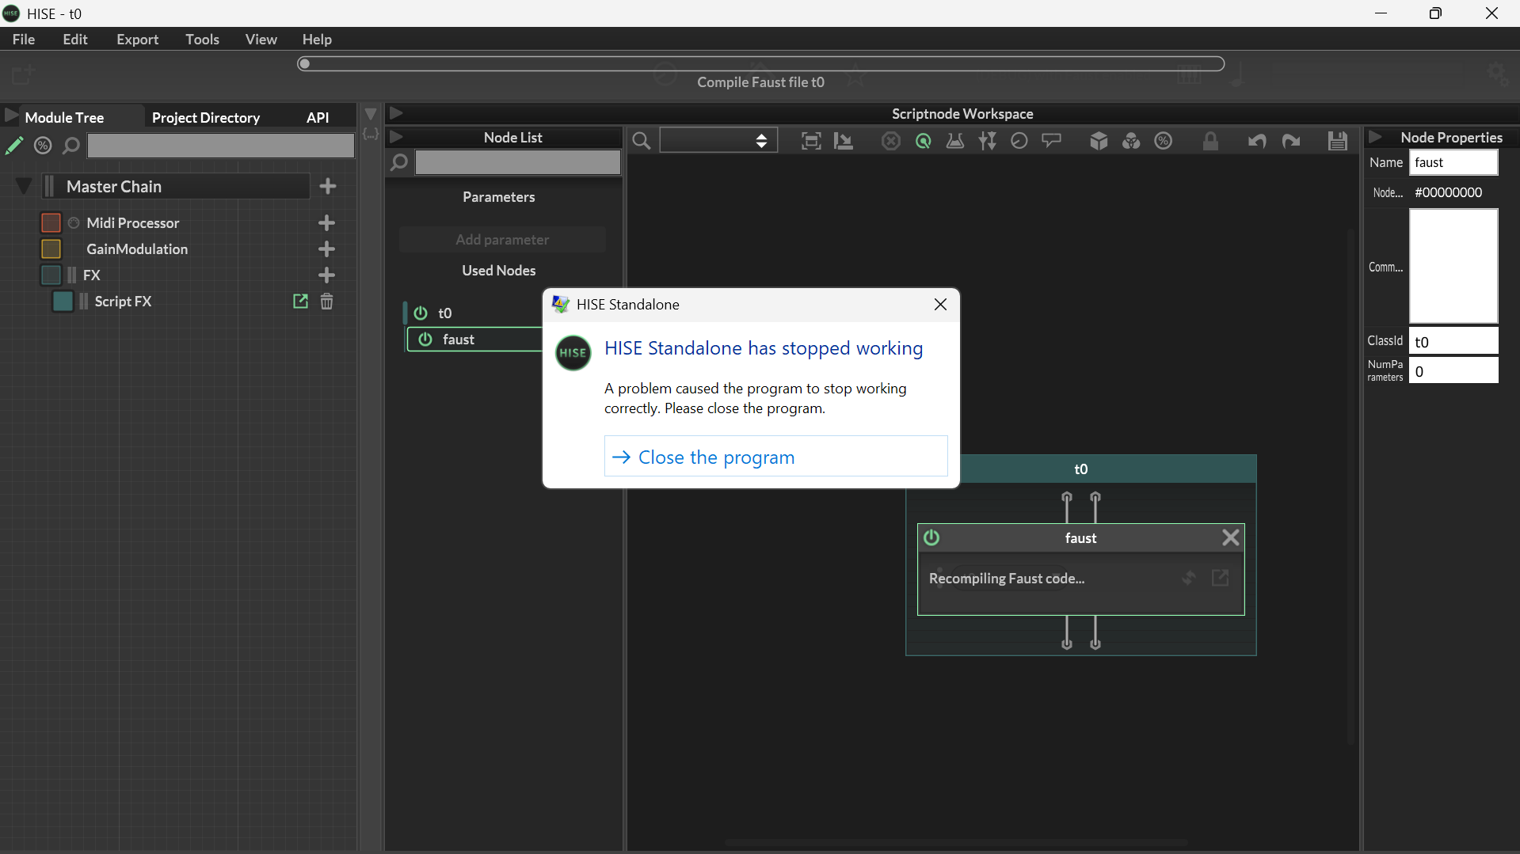Toggle power button of t0 in Node List
Image resolution: width=1520 pixels, height=854 pixels.
(x=421, y=313)
